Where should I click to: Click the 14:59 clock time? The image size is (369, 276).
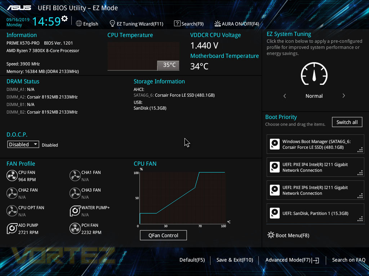tap(46, 21)
